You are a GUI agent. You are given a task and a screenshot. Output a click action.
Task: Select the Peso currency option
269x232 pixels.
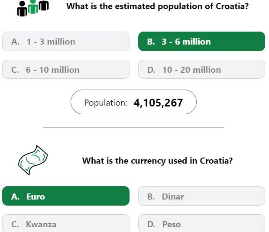coord(201,223)
